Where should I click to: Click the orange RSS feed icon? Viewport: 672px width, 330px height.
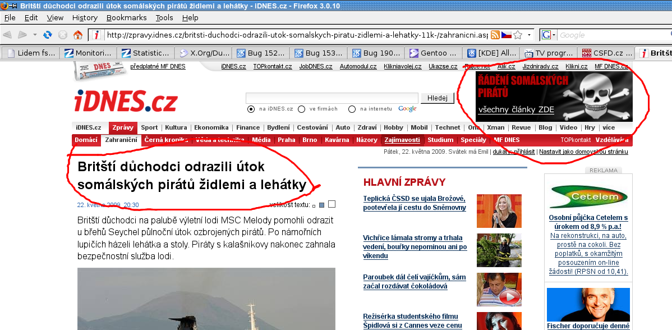[x=495, y=35]
